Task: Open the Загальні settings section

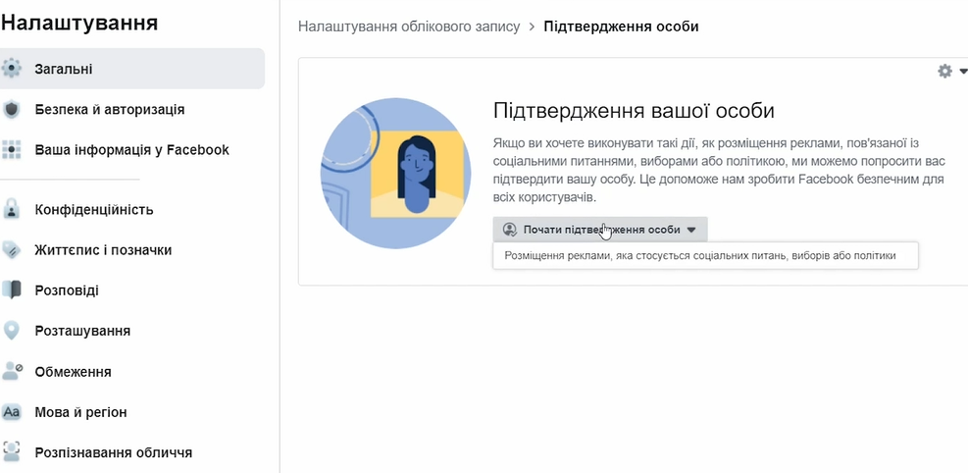Action: [132, 69]
